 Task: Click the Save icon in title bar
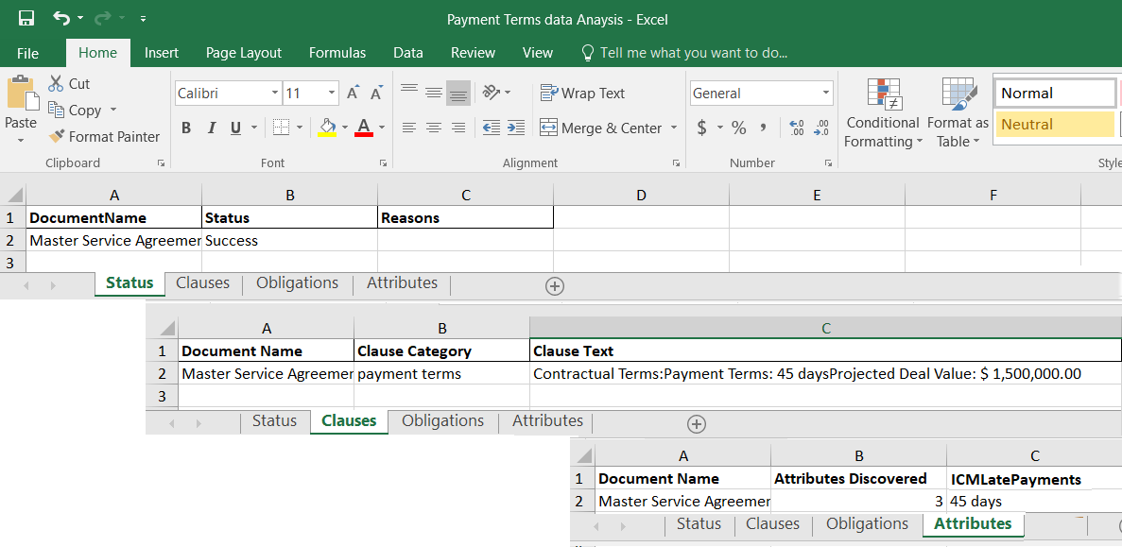pos(26,18)
